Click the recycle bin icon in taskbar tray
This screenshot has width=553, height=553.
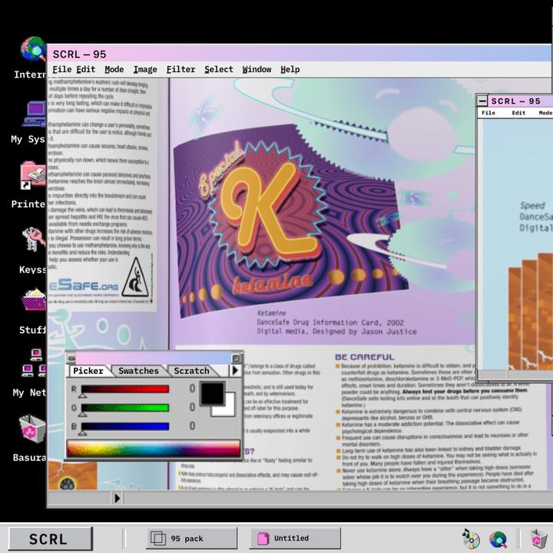[538, 539]
